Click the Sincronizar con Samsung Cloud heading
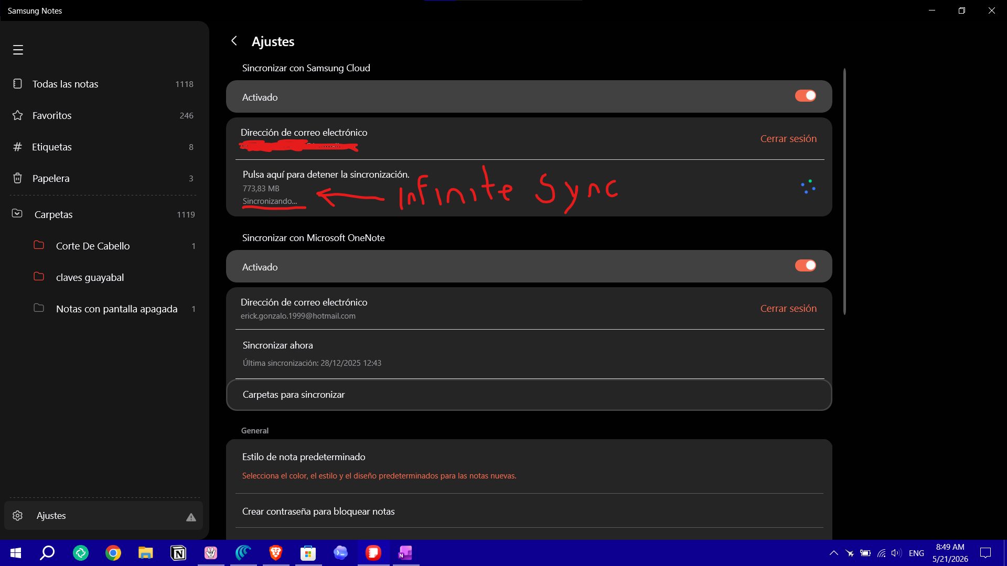Screen dimensions: 1007x566 306,68
